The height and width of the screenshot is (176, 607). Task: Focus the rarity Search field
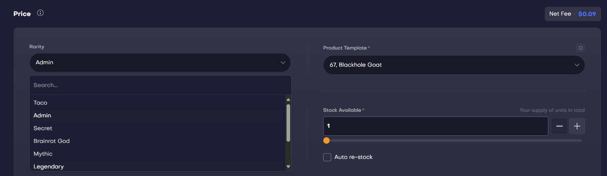pyautogui.click(x=160, y=85)
